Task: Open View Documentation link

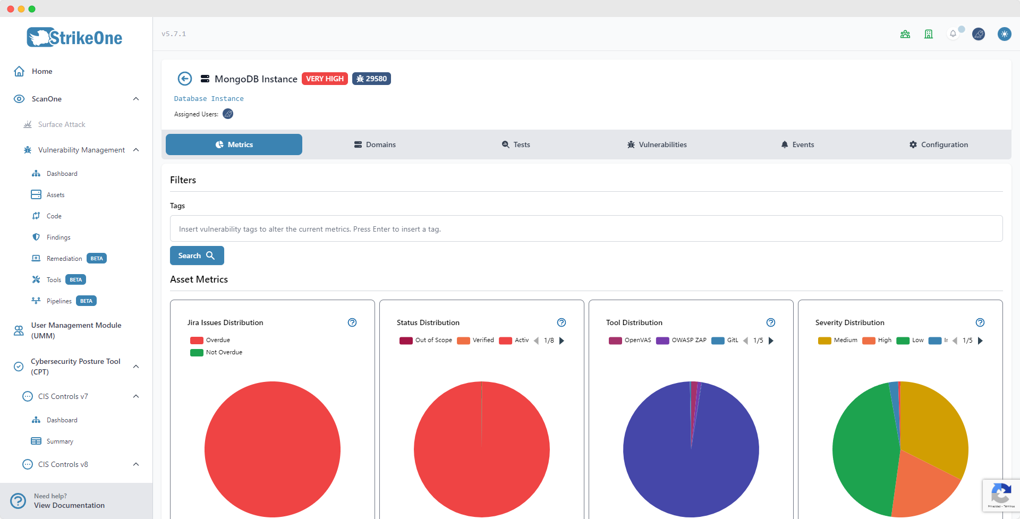Action: tap(69, 506)
